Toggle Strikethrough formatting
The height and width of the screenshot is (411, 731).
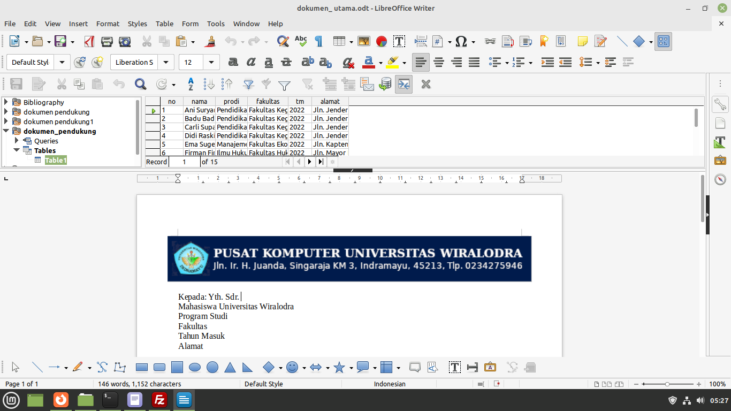pyautogui.click(x=286, y=62)
